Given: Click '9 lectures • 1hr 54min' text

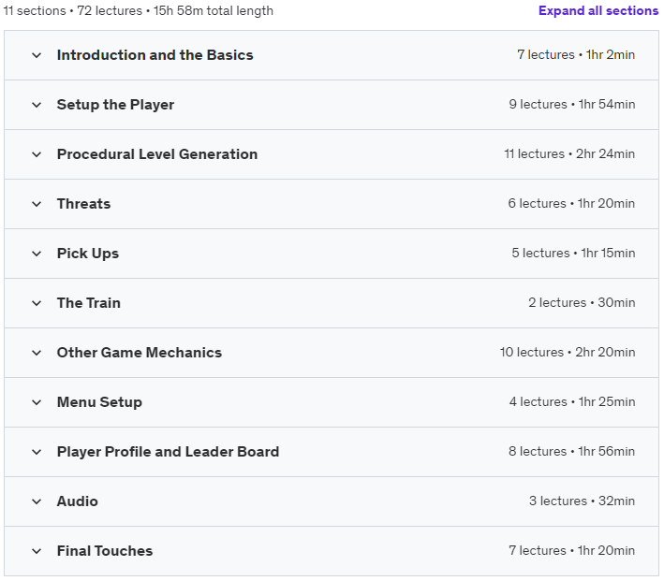Looking at the screenshot, I should (572, 104).
